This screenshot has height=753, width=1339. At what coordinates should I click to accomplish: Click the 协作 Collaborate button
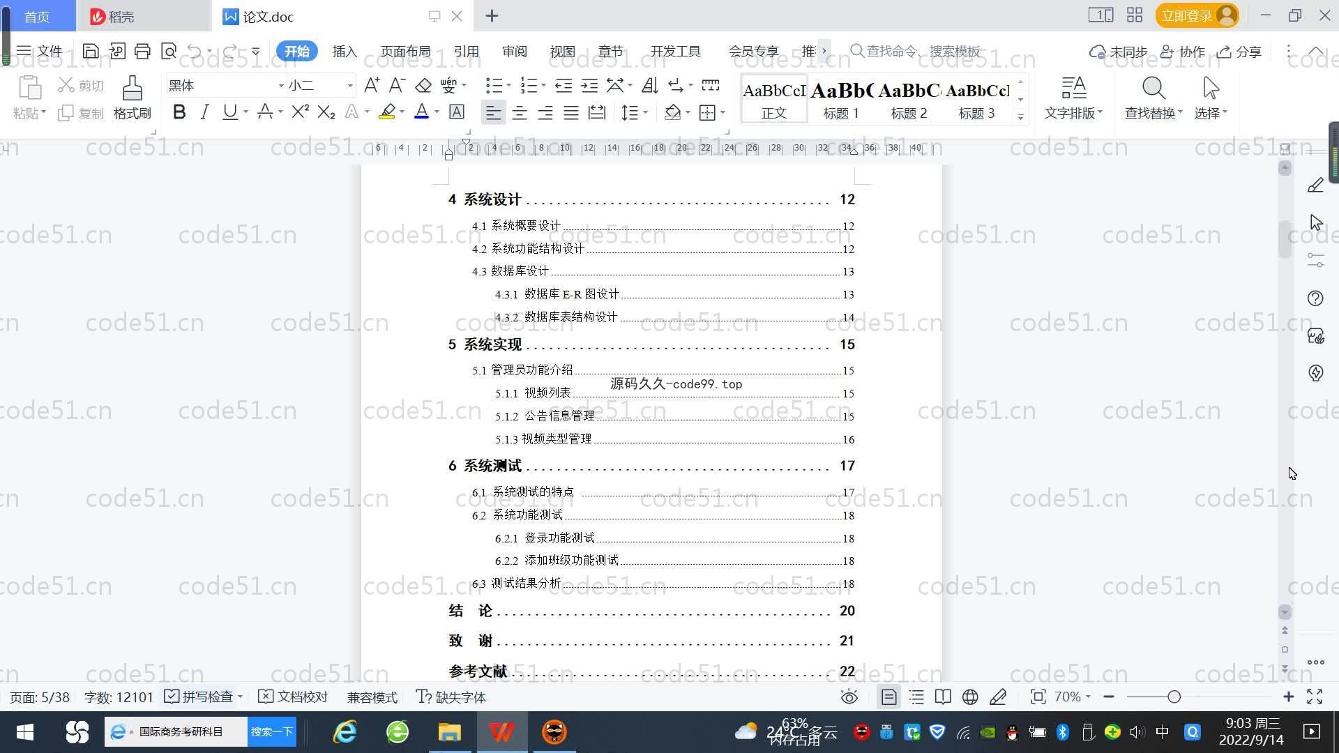(x=1183, y=52)
